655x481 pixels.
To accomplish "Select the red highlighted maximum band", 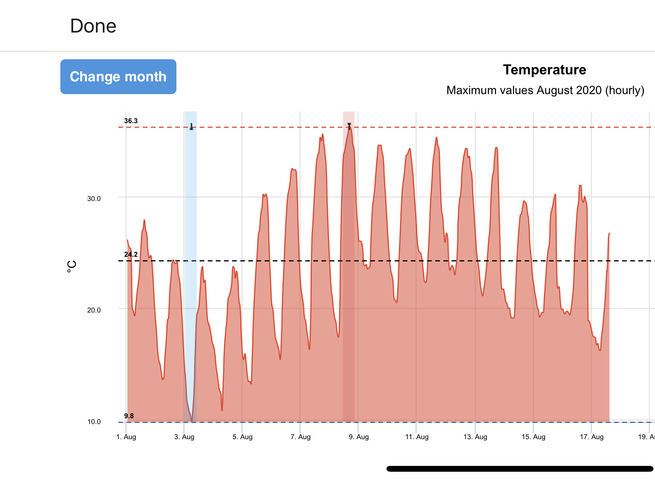I will [349, 267].
